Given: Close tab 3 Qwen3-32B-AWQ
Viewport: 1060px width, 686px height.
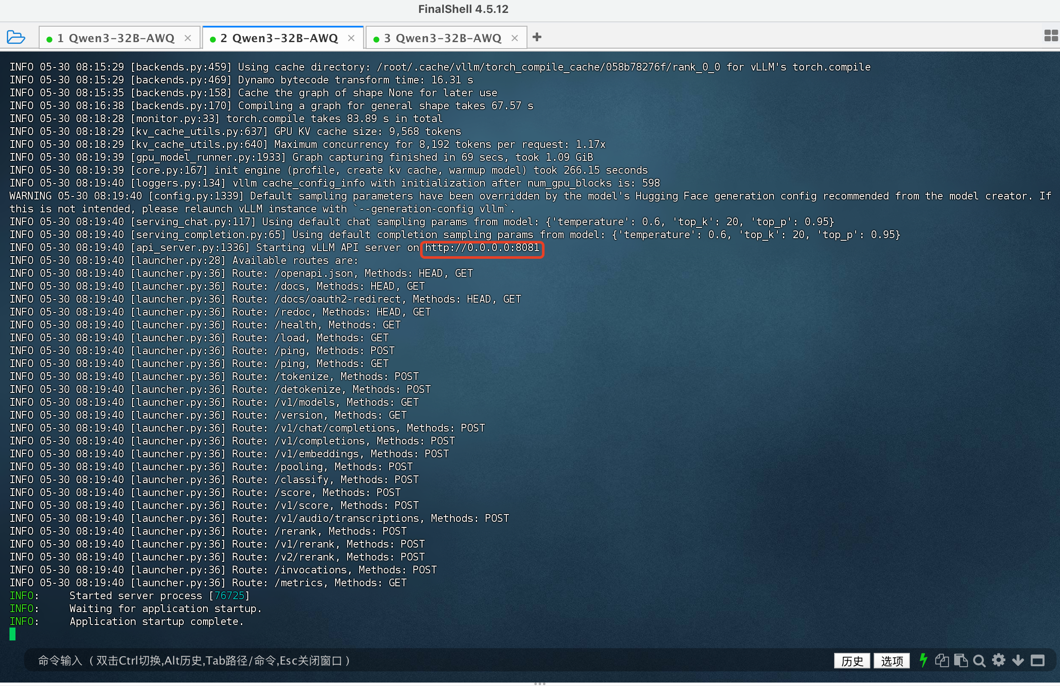Looking at the screenshot, I should coord(515,38).
